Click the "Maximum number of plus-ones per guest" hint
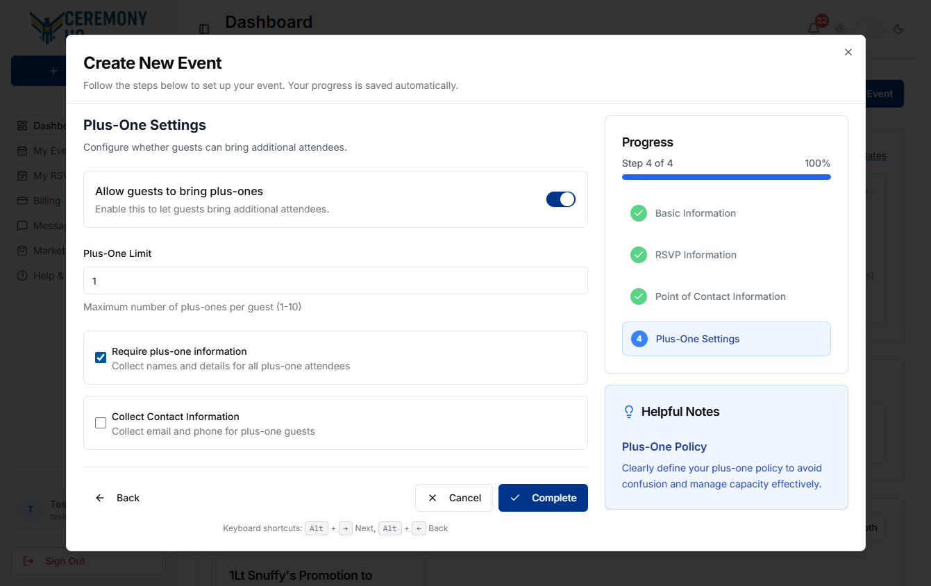Viewport: 931px width, 586px height. (192, 307)
